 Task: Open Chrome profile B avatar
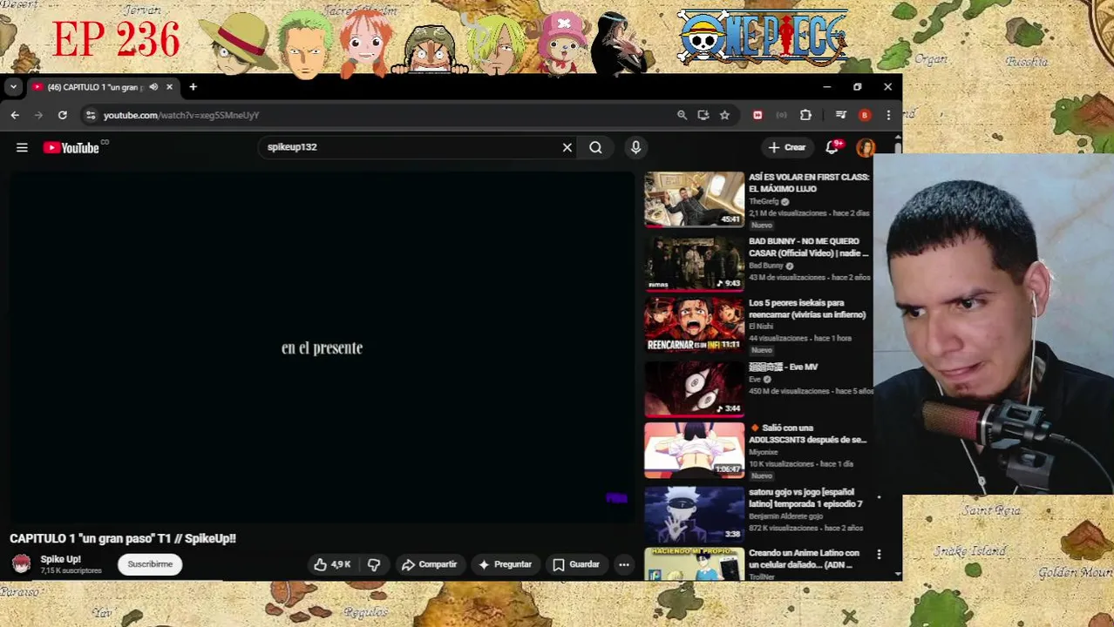pos(864,115)
